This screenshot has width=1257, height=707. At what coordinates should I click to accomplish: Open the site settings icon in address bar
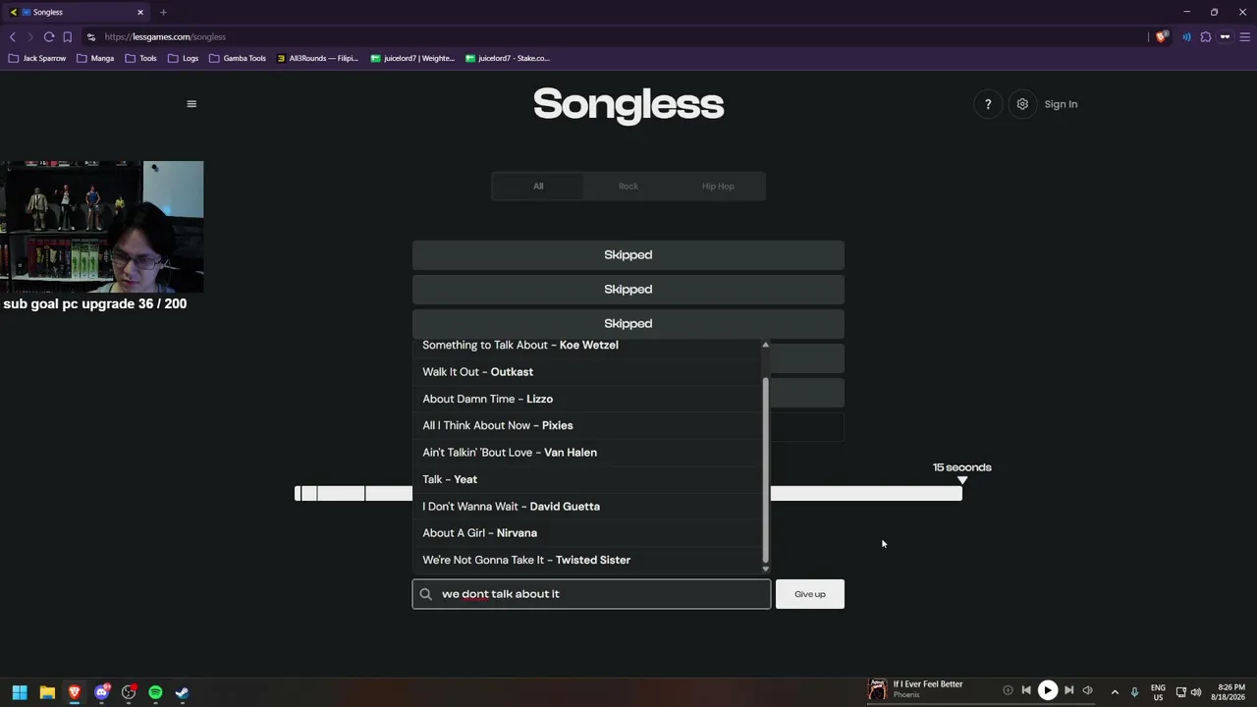(x=91, y=37)
